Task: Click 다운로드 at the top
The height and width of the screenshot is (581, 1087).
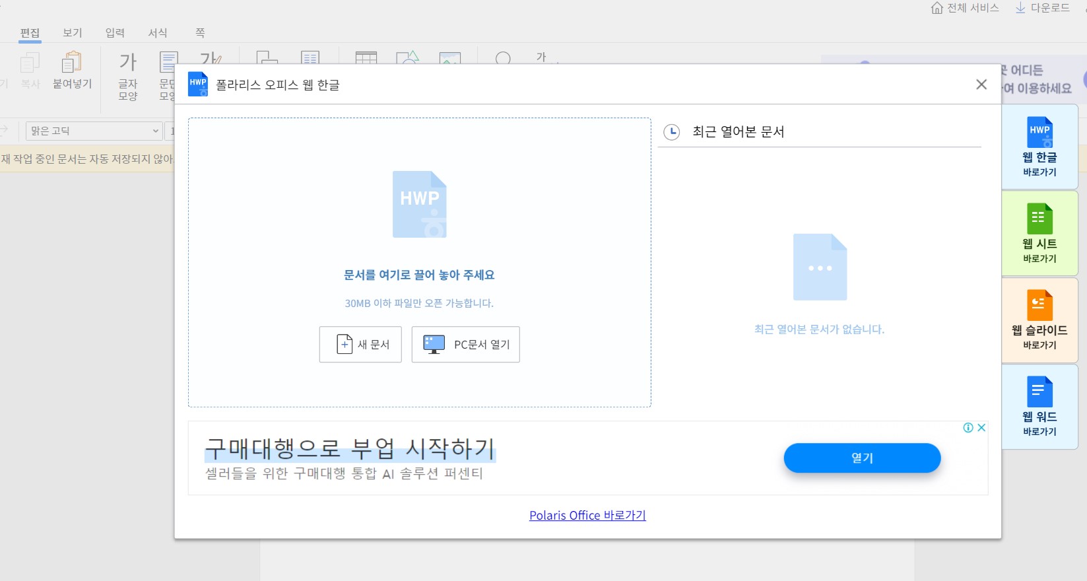Action: pyautogui.click(x=1042, y=8)
